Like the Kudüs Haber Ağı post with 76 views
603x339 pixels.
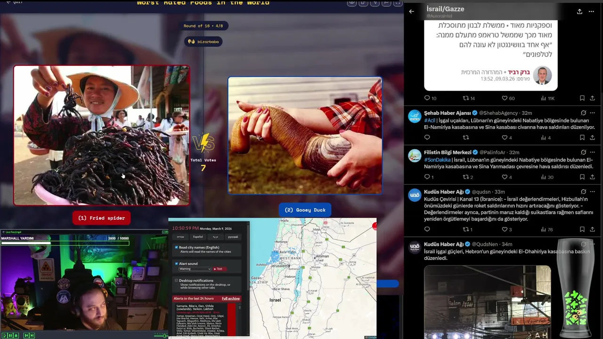[505, 229]
